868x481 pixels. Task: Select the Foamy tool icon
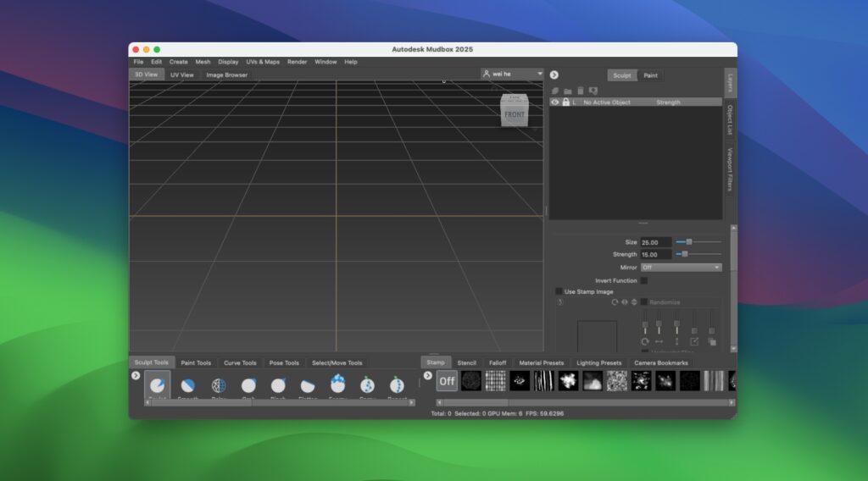click(337, 384)
